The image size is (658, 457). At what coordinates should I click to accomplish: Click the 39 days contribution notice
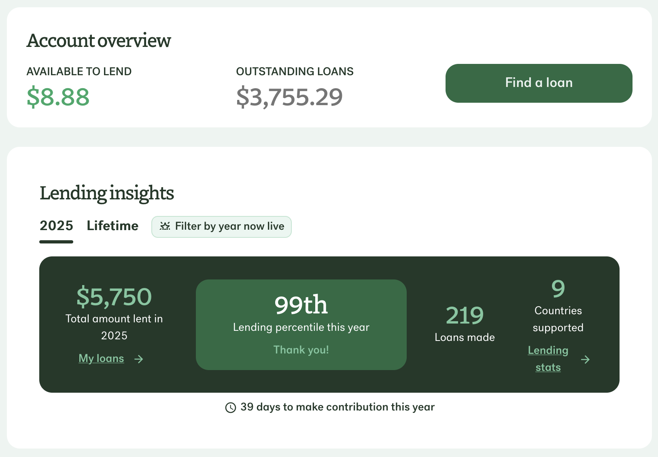click(x=337, y=407)
